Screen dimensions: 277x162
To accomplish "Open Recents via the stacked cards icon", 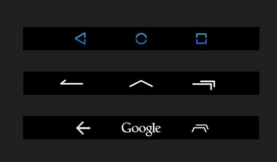I will [x=200, y=128].
